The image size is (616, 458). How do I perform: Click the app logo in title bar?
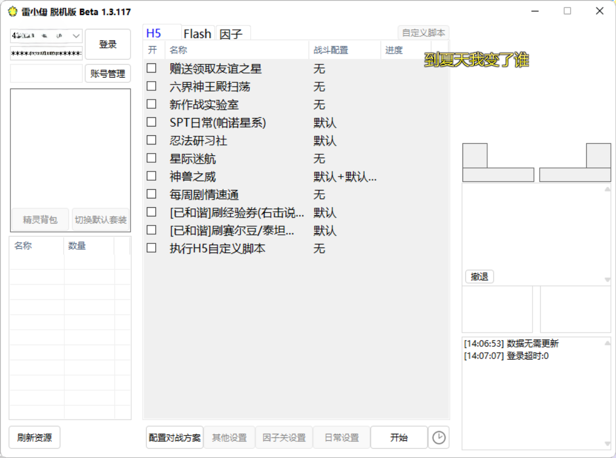(13, 12)
